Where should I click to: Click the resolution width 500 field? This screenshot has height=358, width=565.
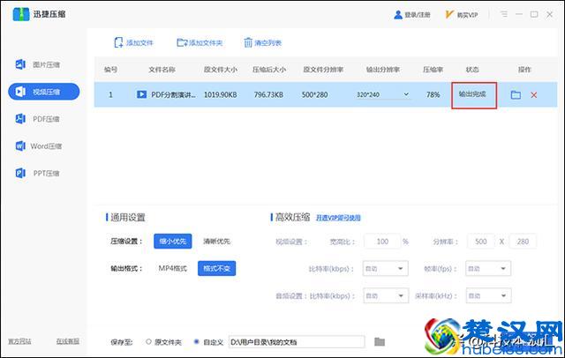pos(480,242)
